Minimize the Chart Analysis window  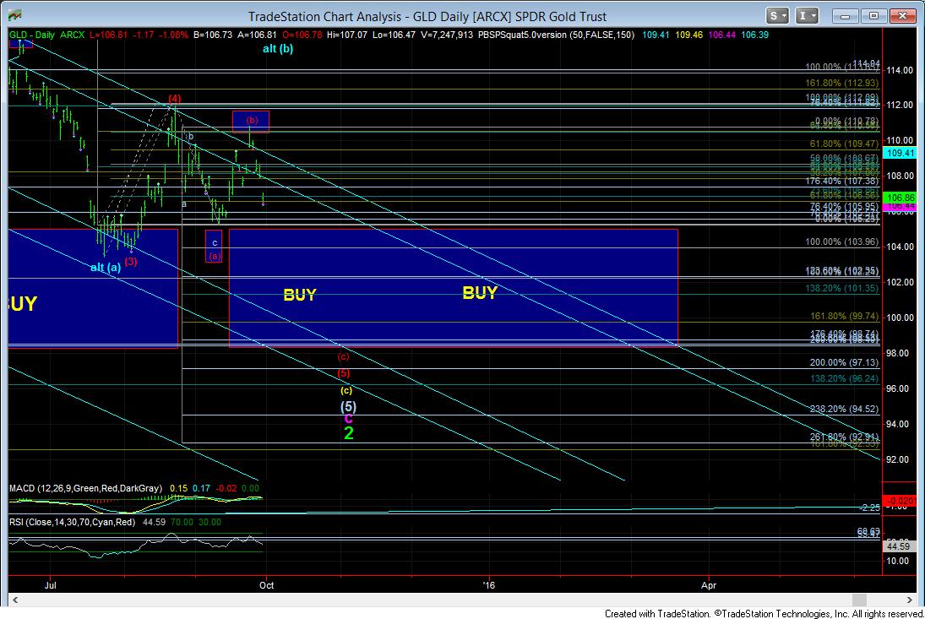click(846, 16)
